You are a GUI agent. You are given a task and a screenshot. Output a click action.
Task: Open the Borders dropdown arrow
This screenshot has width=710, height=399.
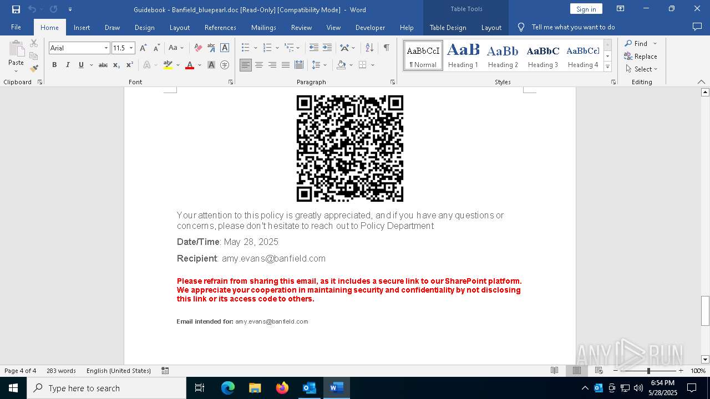pyautogui.click(x=373, y=65)
